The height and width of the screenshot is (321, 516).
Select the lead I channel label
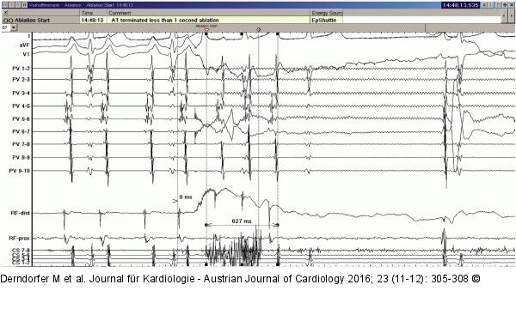point(29,36)
